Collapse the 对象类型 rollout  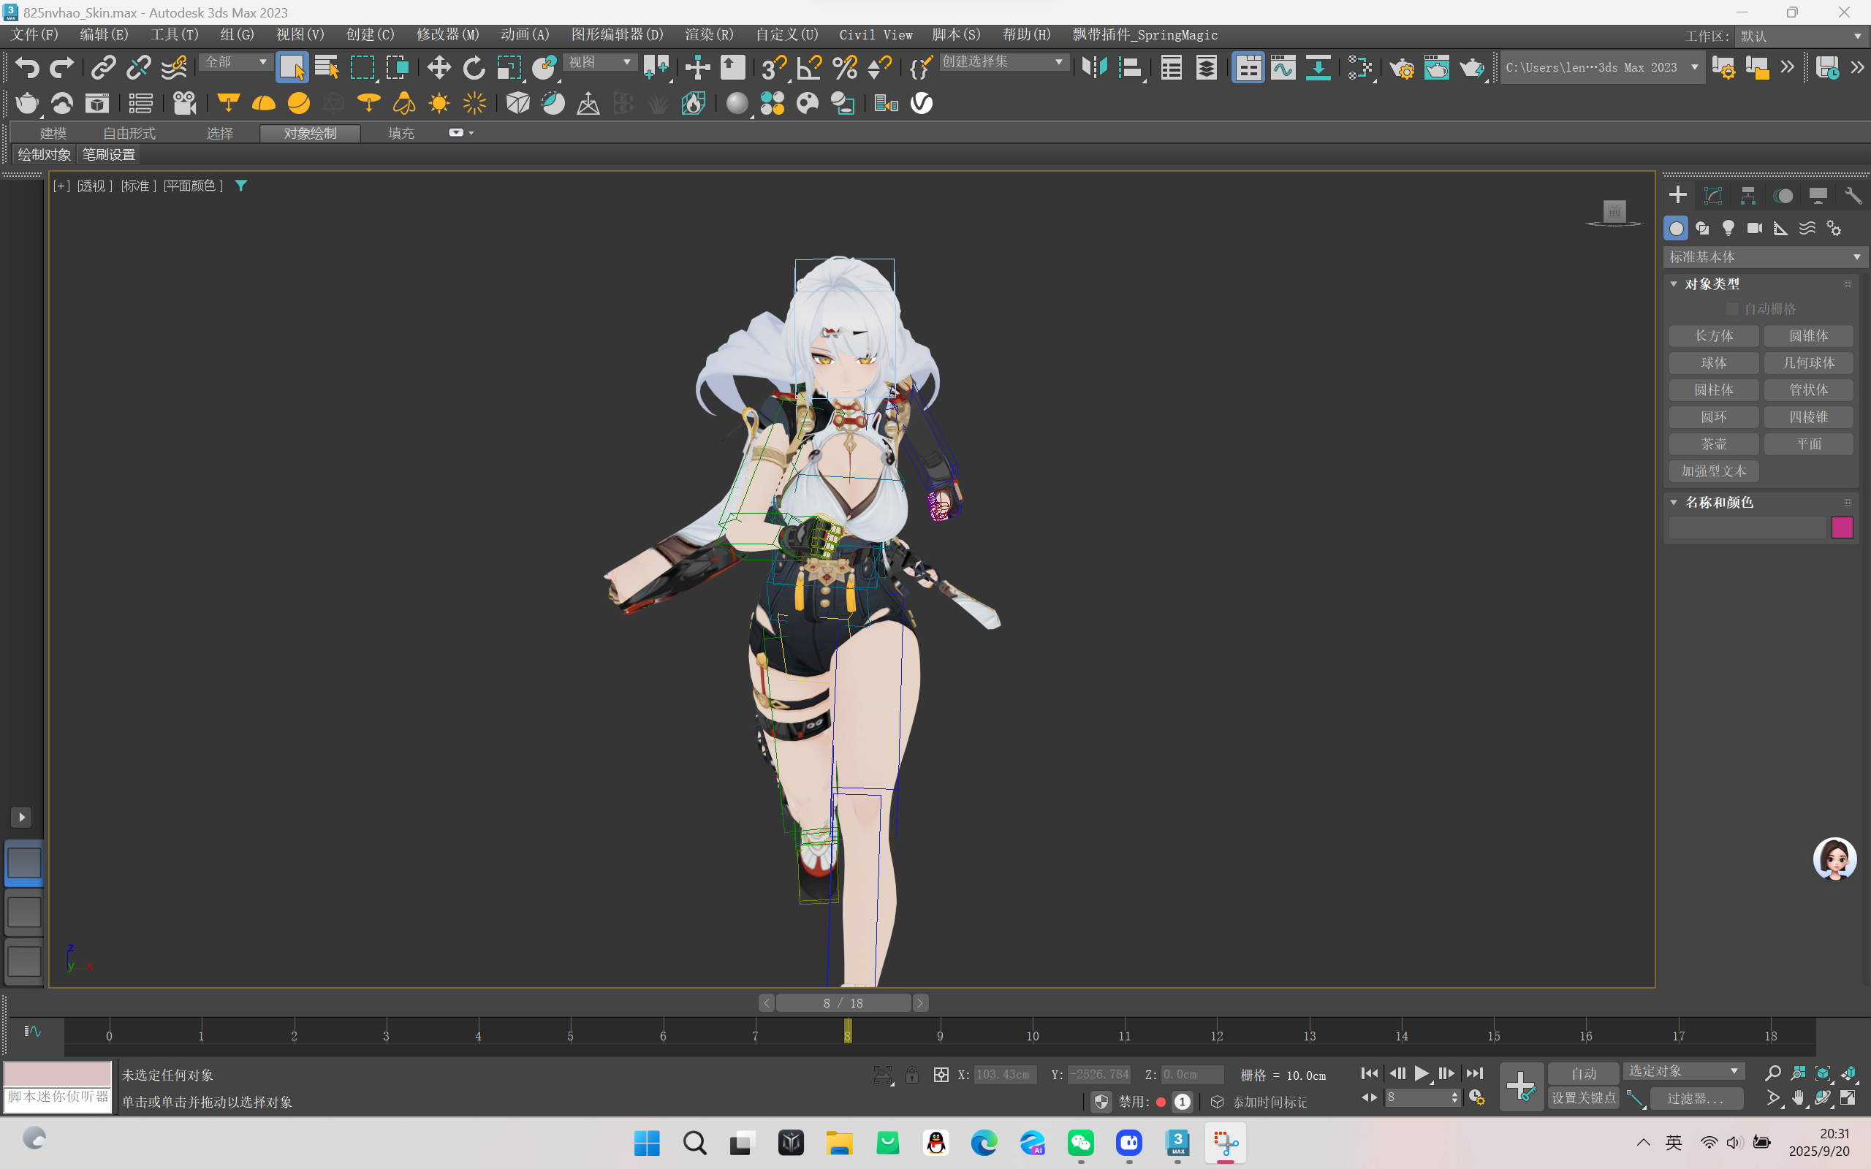(x=1674, y=283)
